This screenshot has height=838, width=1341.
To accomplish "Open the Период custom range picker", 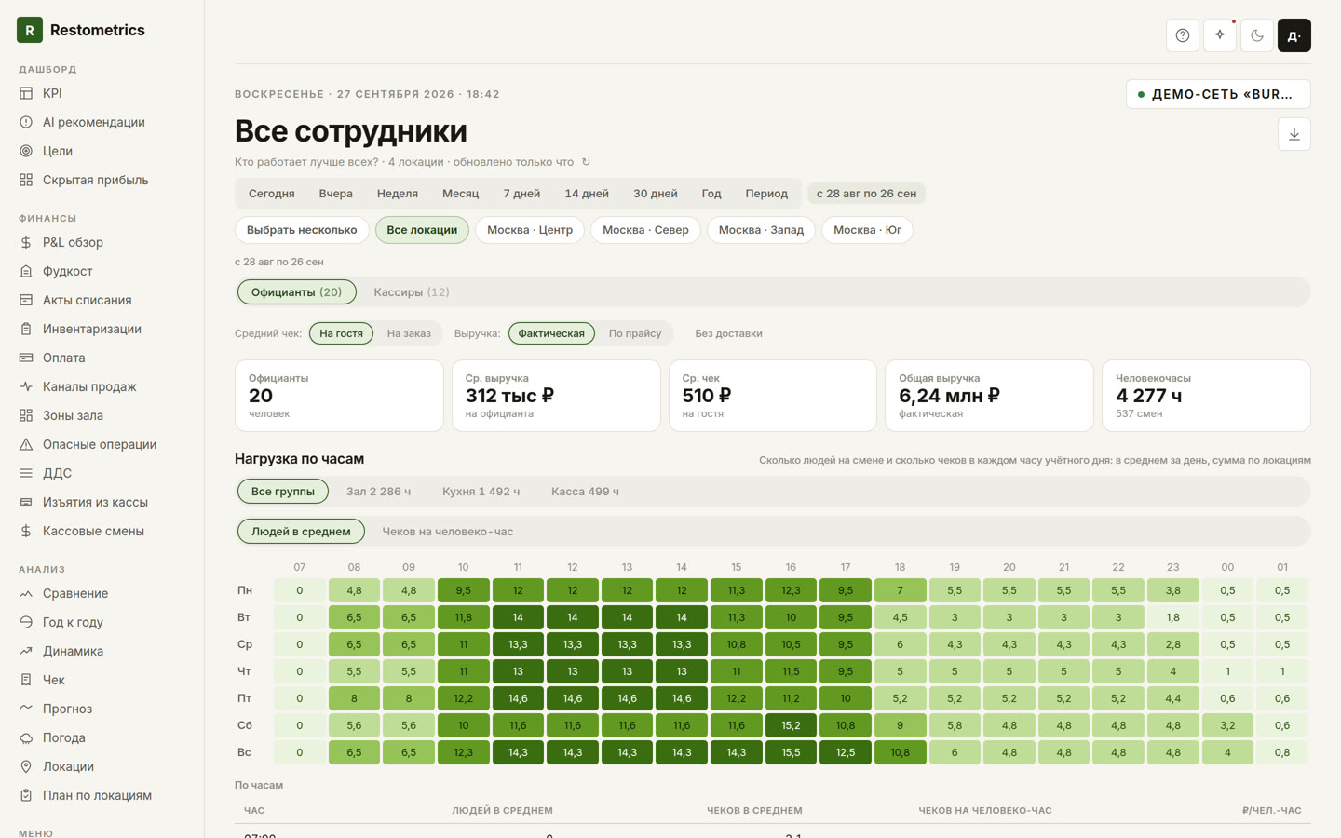I will (766, 194).
